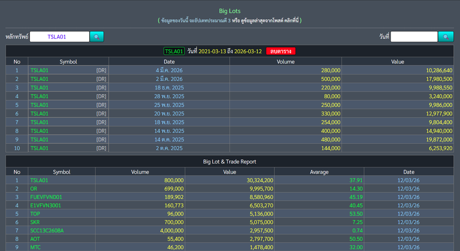The width and height of the screenshot is (460, 251).
Task: Focus the หลักทรัพย์ input containing TSLA01
Action: 59,37
